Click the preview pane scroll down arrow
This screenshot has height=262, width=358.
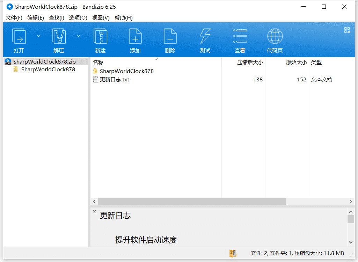(351, 242)
